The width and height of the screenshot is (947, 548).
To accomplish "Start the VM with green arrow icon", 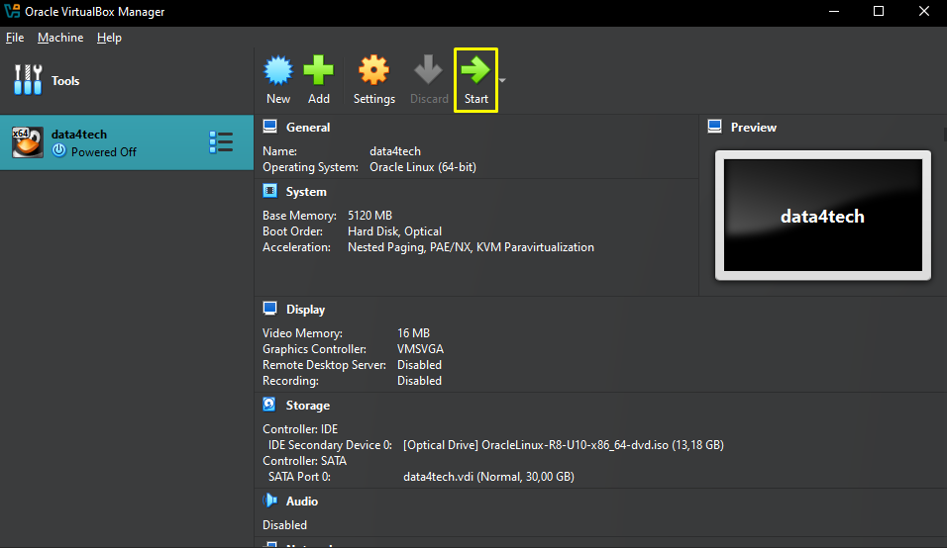I will [475, 70].
